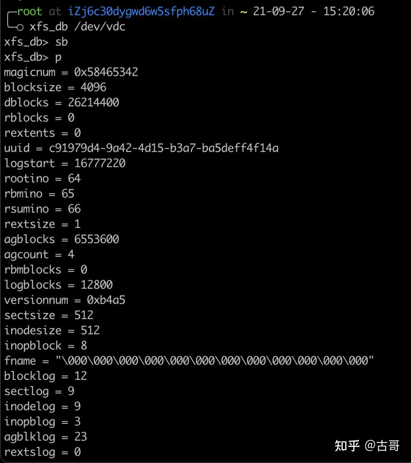Click the agblocks value 6553600
411x463 pixels.
click(x=97, y=239)
